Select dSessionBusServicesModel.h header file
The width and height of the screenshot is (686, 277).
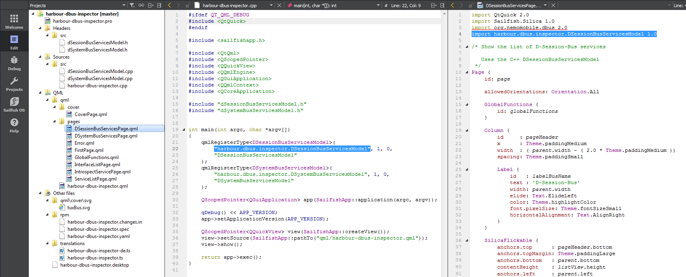tap(97, 42)
